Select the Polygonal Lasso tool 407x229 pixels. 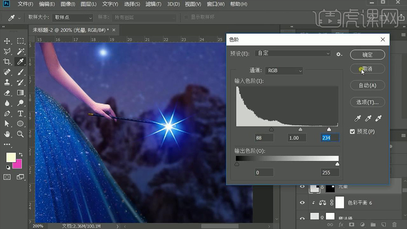click(7, 51)
